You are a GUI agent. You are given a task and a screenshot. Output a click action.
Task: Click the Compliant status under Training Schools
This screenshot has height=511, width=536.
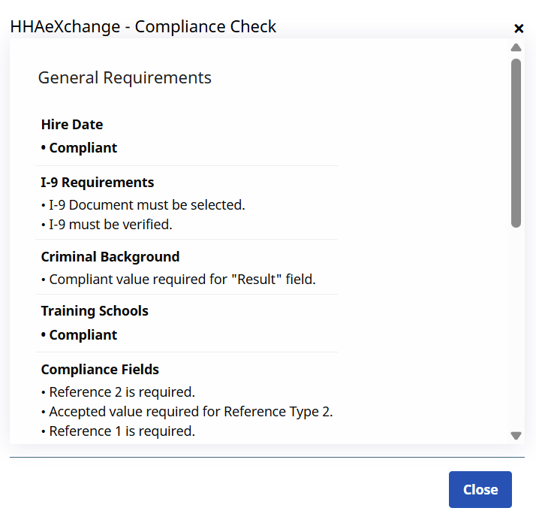(x=80, y=335)
